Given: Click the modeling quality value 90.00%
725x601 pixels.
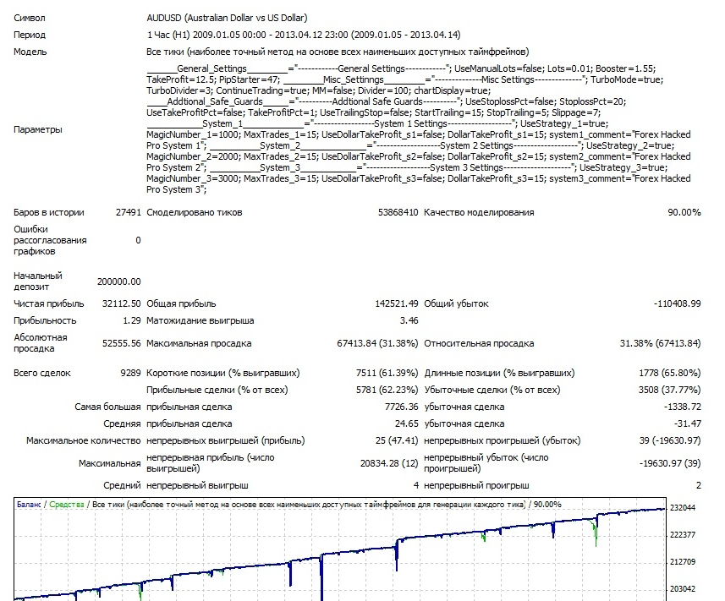Looking at the screenshot, I should pyautogui.click(x=684, y=212).
